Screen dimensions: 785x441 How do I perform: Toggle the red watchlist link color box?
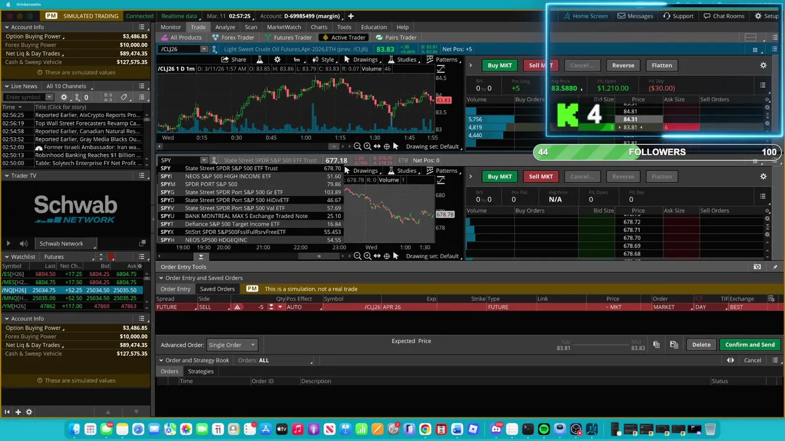point(111,257)
